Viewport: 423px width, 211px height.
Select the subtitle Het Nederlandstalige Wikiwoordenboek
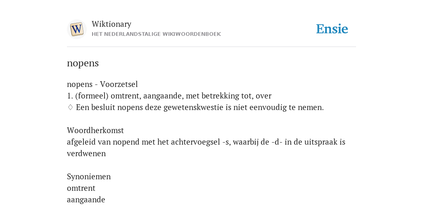(156, 34)
